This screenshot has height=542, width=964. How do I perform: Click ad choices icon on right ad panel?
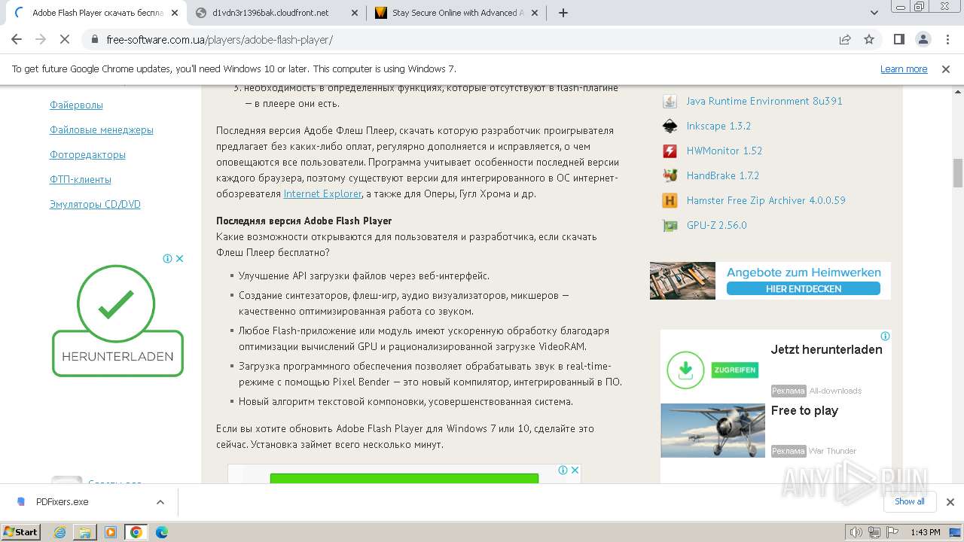[886, 336]
